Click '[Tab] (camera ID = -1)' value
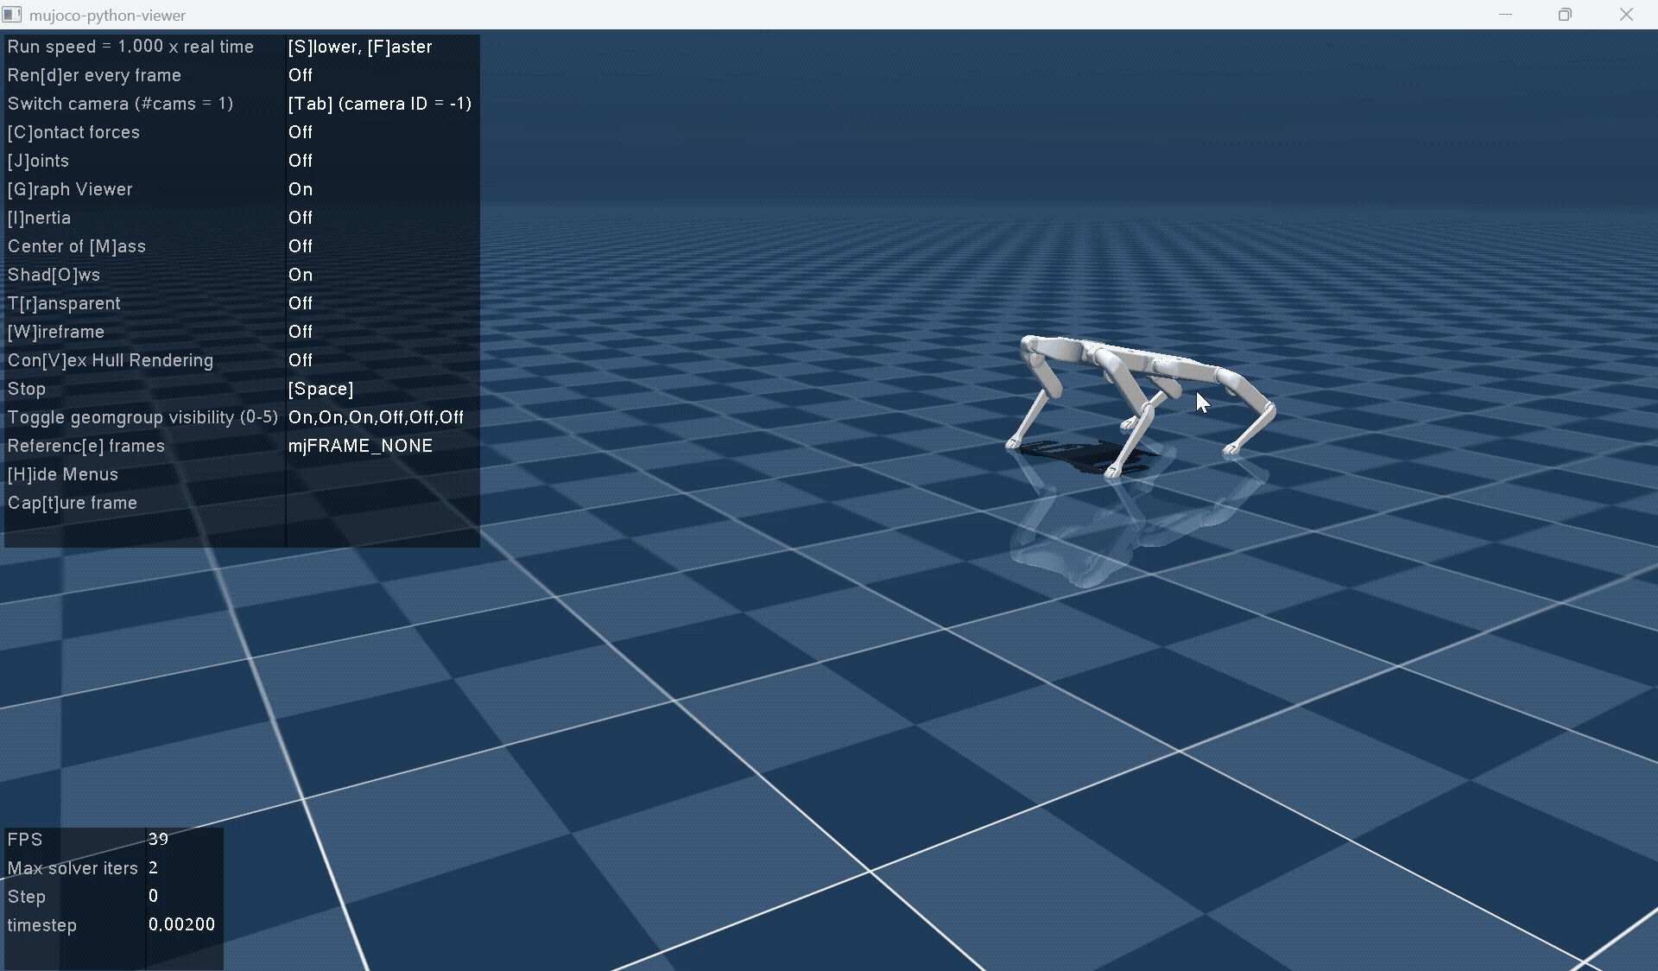Image resolution: width=1658 pixels, height=971 pixels. [x=380, y=104]
